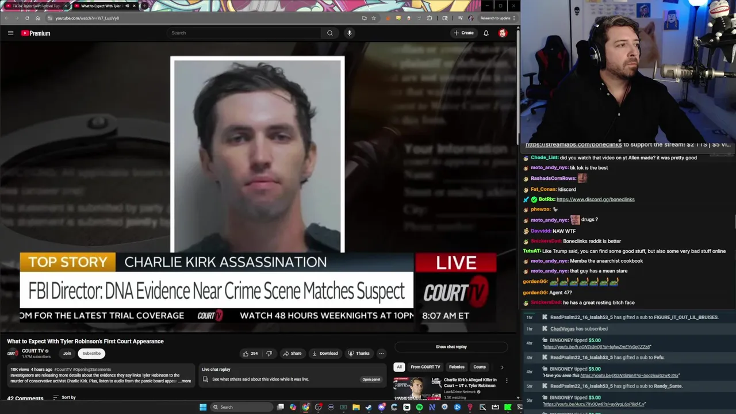Image resolution: width=736 pixels, height=414 pixels.
Task: Click the YouTube Premium logo
Action: (36, 33)
